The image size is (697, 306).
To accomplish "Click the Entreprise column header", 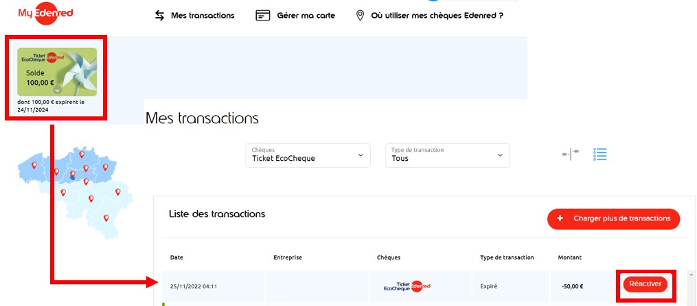I will pyautogui.click(x=288, y=257).
